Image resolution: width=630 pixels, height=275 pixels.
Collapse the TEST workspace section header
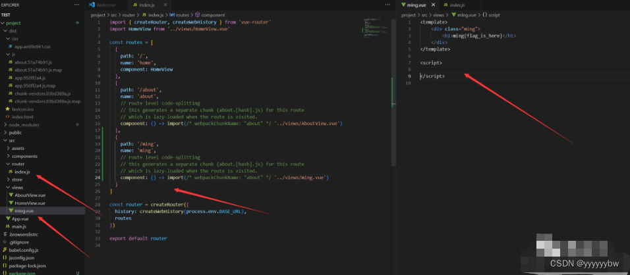click(x=42, y=14)
